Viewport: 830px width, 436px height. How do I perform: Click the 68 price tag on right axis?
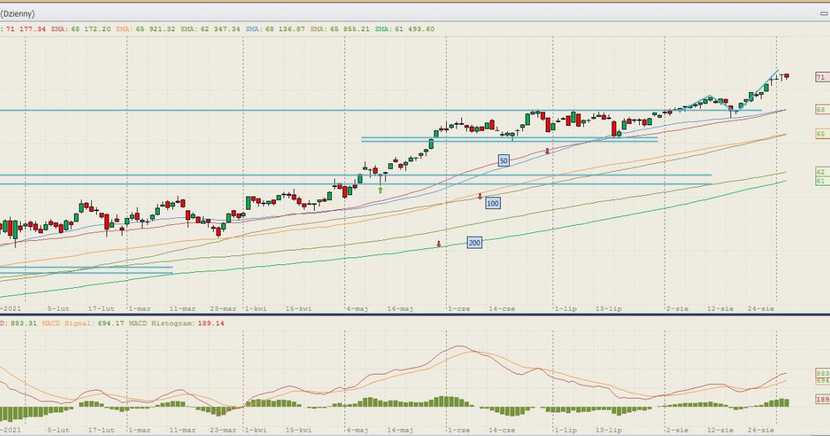pyautogui.click(x=822, y=109)
